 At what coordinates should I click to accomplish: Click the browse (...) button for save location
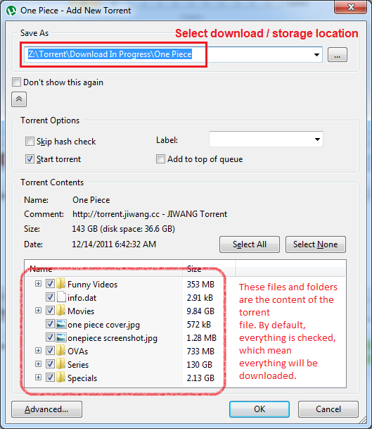(338, 55)
